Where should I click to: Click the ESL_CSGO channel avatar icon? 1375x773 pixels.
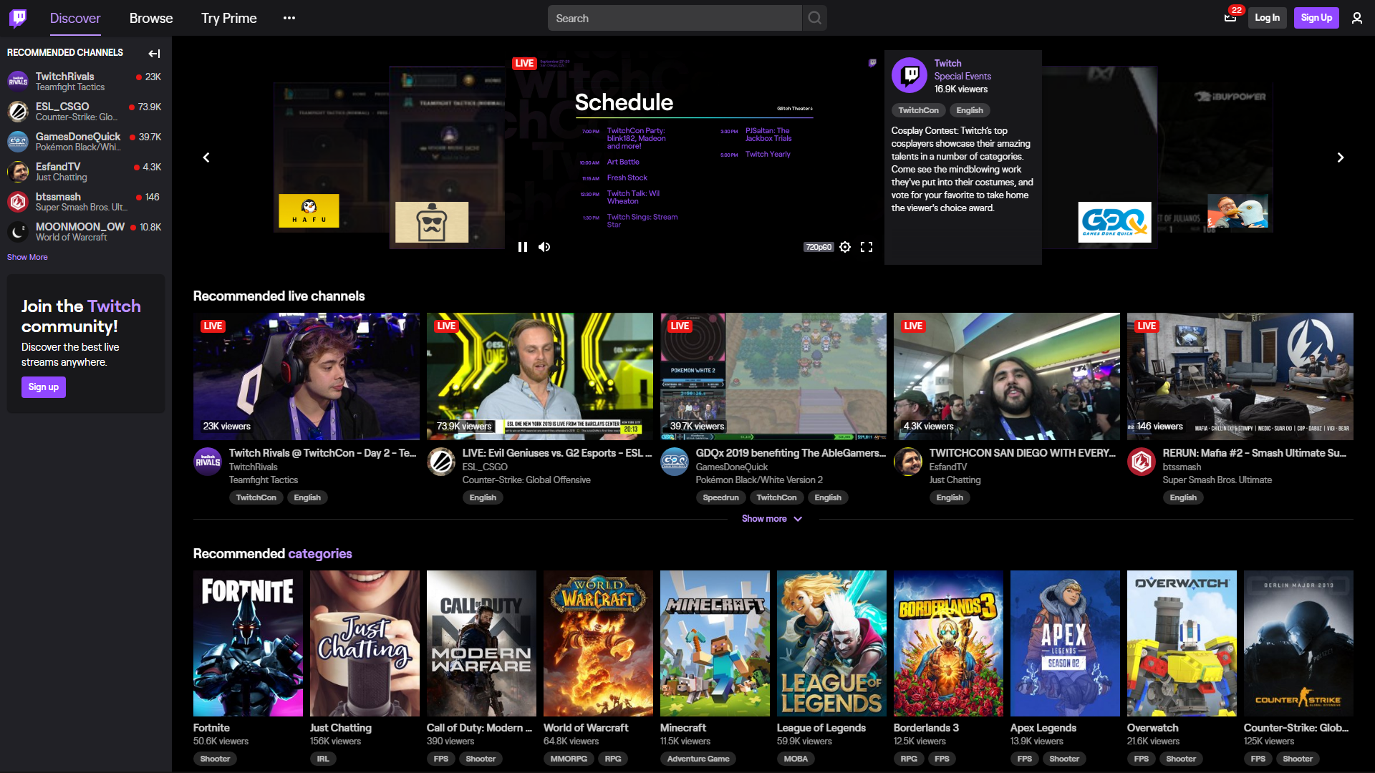click(x=17, y=112)
